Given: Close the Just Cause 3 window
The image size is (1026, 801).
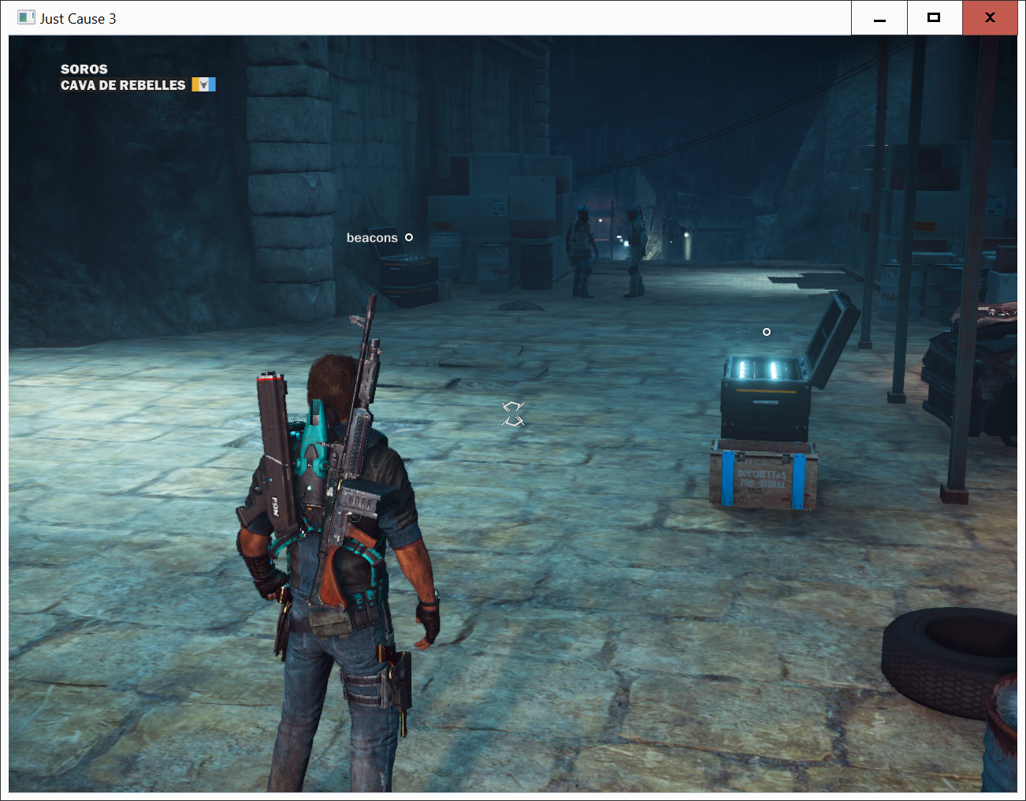Looking at the screenshot, I should [x=990, y=18].
